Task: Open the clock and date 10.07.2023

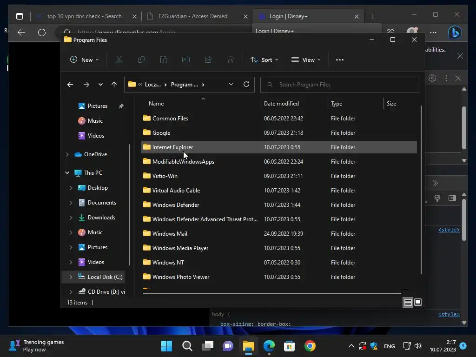Action: pos(443,346)
